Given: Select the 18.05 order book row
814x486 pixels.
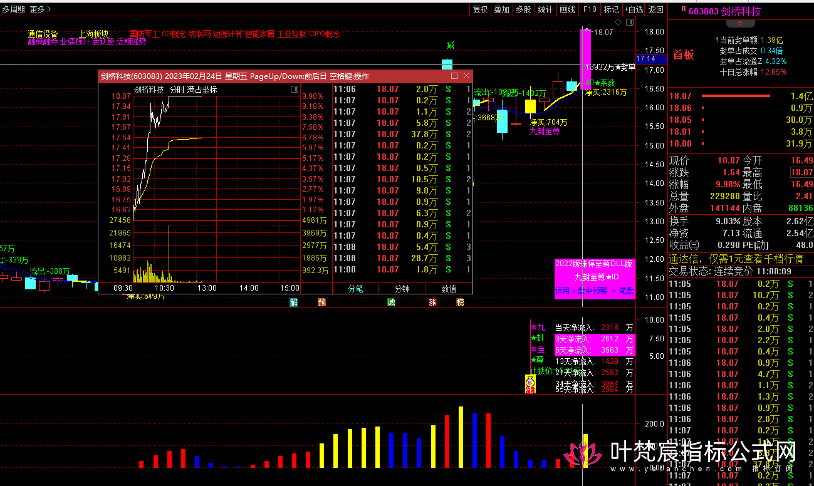Looking at the screenshot, I should pos(741,120).
